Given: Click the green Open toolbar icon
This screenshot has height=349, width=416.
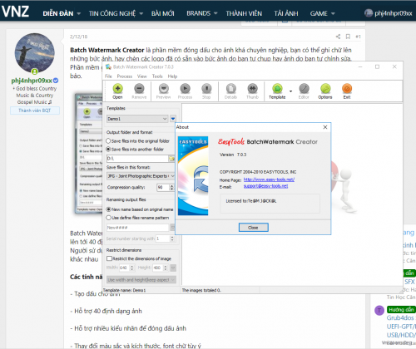Looking at the screenshot, I should point(117,89).
